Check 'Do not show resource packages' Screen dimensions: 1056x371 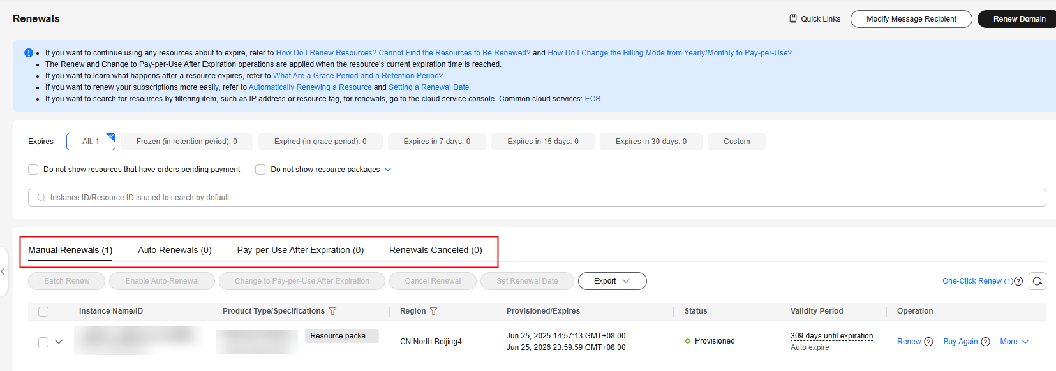point(260,170)
